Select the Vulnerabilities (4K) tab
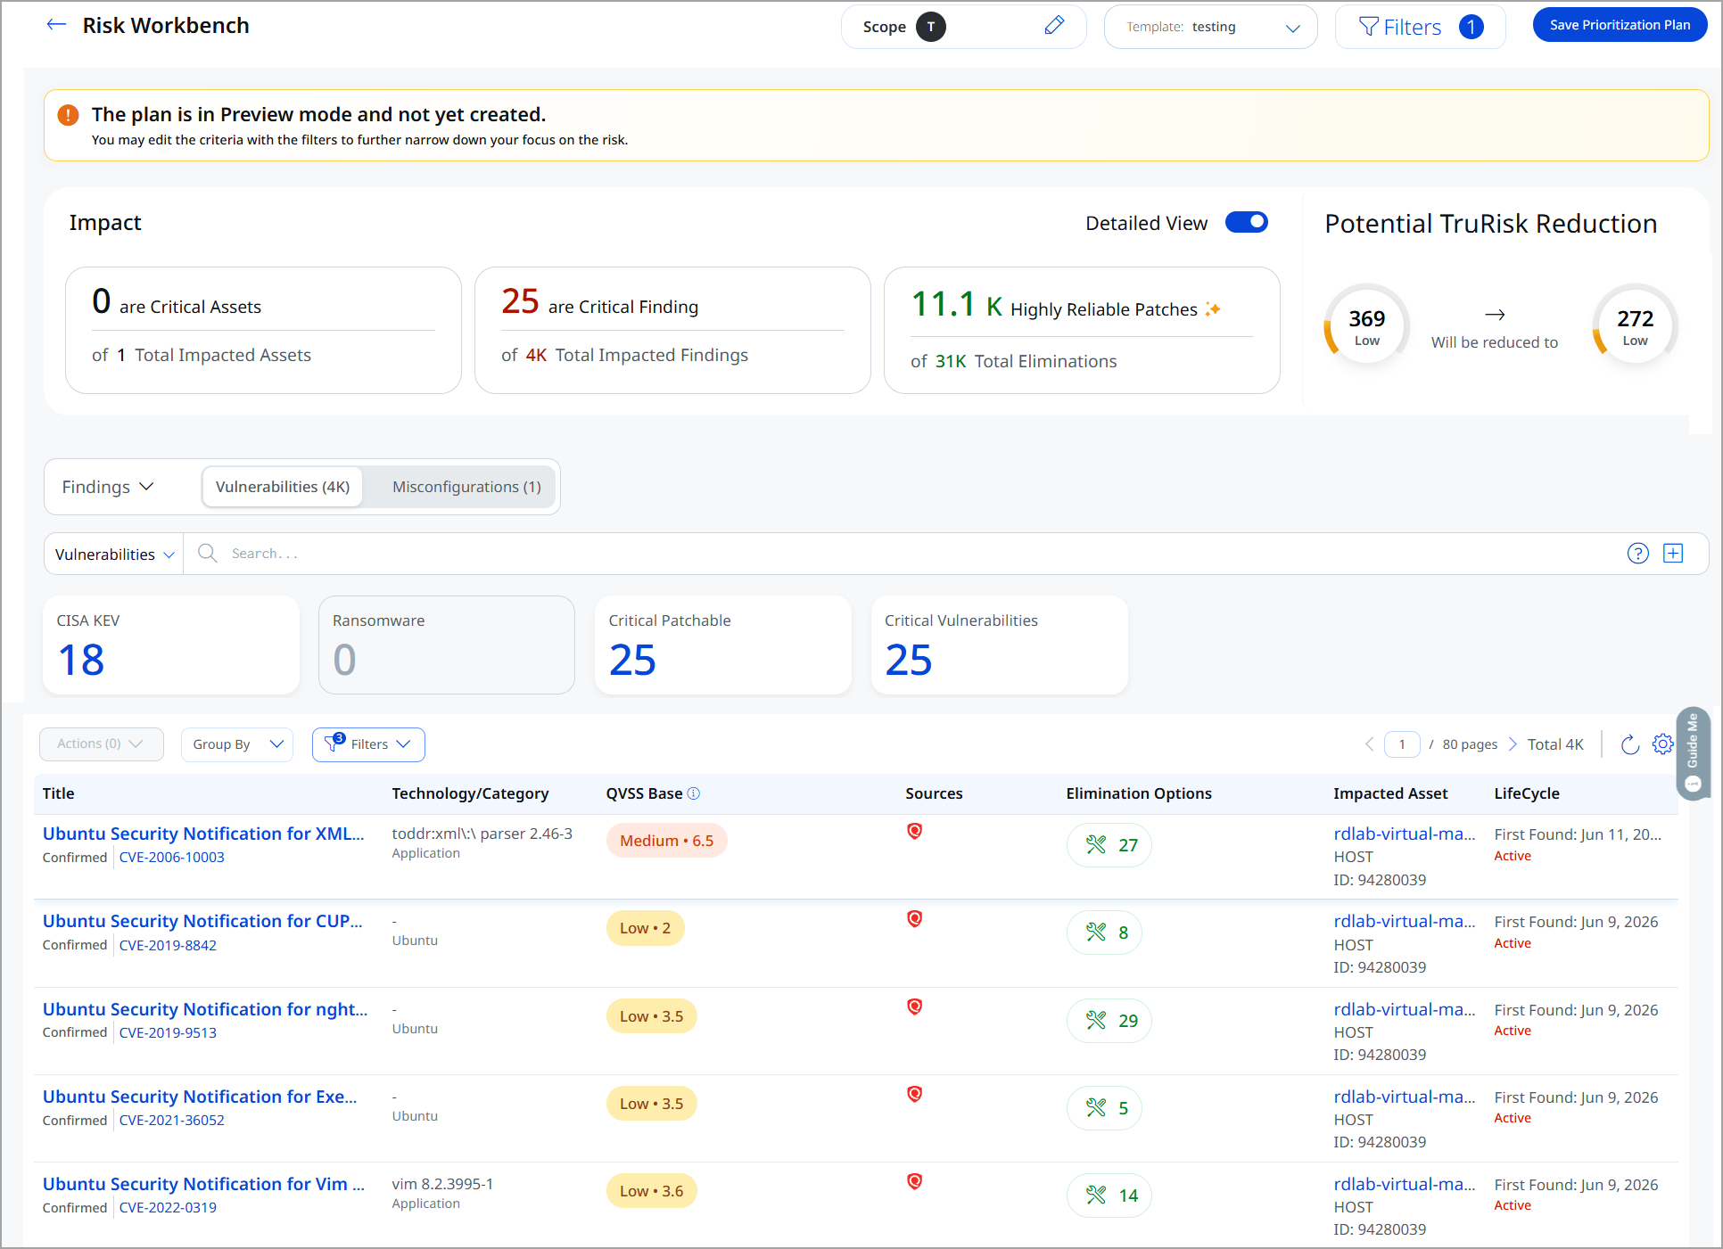The image size is (1723, 1249). [283, 487]
